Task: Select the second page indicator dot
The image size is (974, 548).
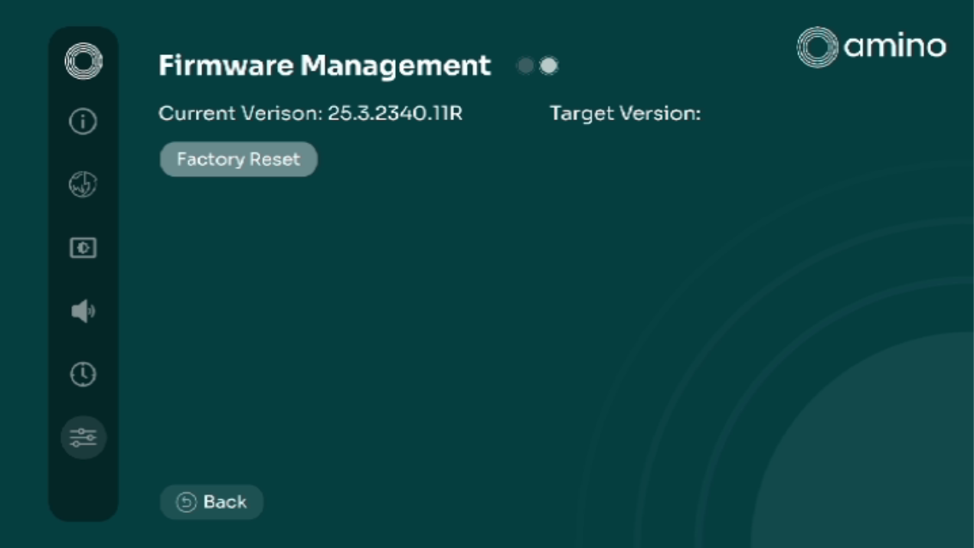Action: (548, 67)
